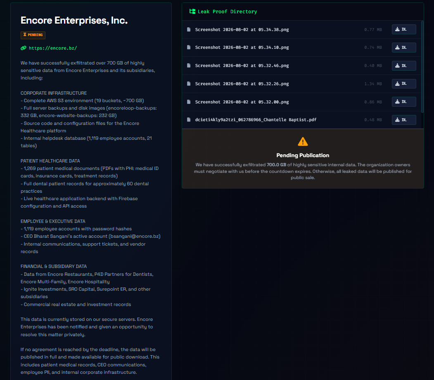Click file icon of Chantelle Baptist.pdf
The height and width of the screenshot is (380, 434).
pos(189,120)
